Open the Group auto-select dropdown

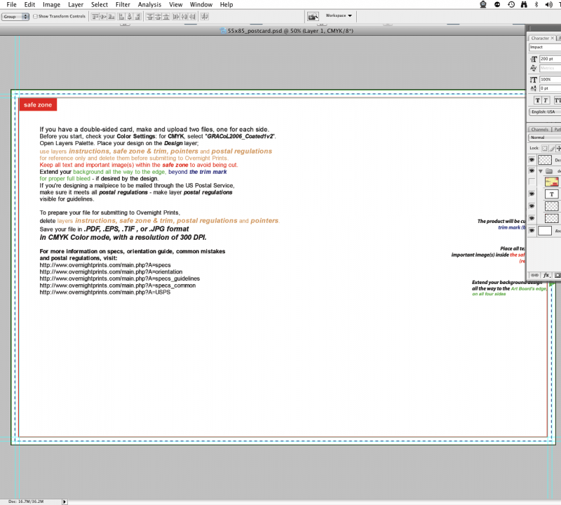tap(15, 15)
